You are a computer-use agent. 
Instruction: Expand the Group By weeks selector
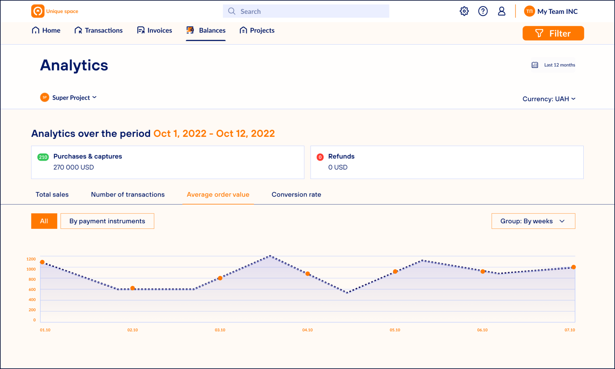click(533, 221)
